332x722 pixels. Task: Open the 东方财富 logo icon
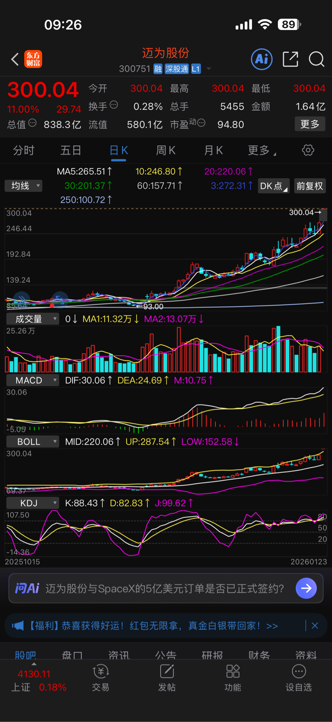coord(33,59)
